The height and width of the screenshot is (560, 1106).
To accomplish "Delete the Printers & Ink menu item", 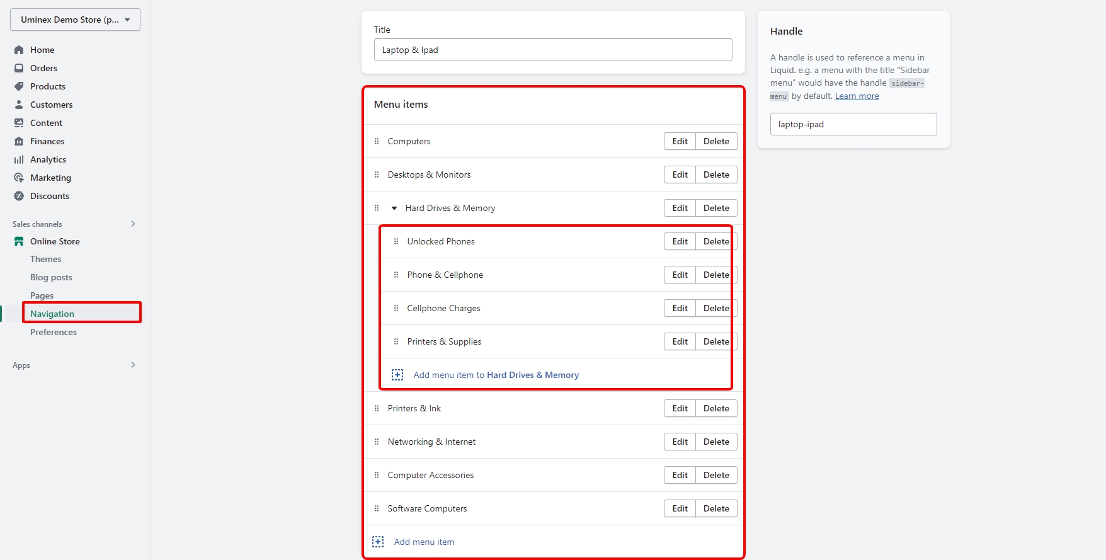I will coord(716,408).
